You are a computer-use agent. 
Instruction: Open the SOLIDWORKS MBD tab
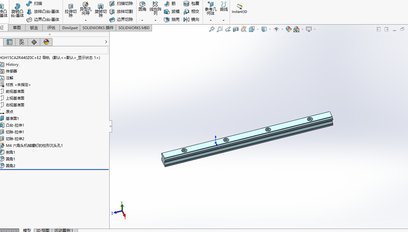click(134, 28)
